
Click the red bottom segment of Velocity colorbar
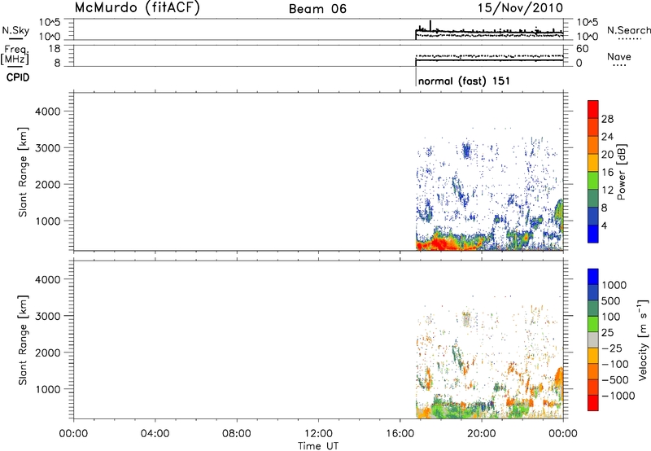point(593,403)
